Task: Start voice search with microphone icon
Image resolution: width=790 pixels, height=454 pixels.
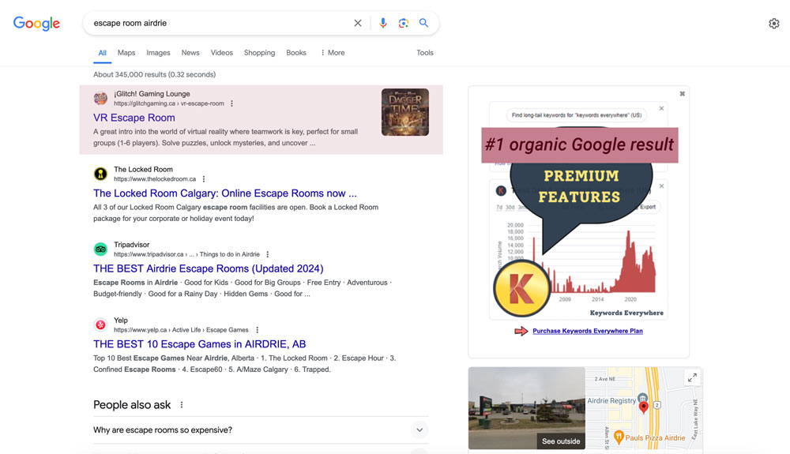Action: 383,23
